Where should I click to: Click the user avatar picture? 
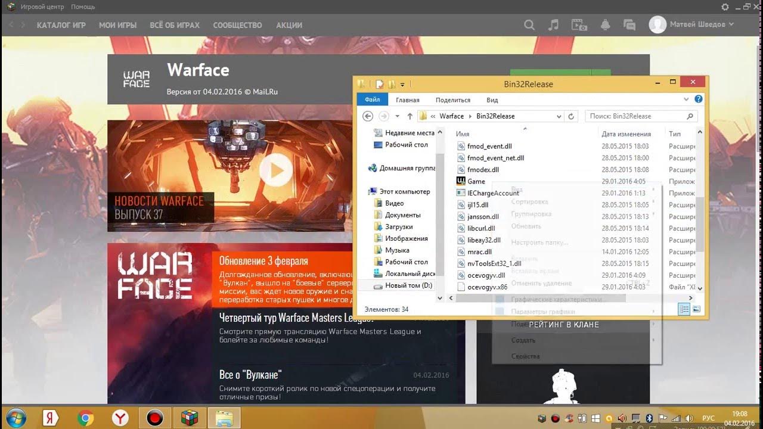(x=657, y=24)
